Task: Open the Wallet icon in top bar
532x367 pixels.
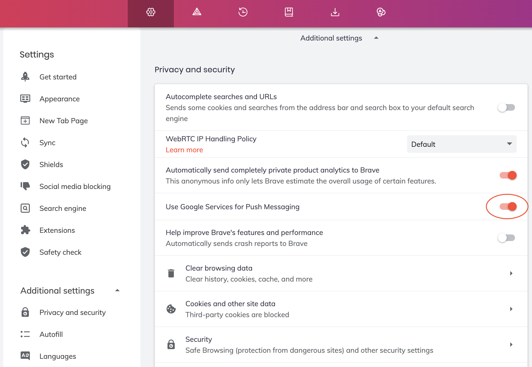Action: coord(381,12)
